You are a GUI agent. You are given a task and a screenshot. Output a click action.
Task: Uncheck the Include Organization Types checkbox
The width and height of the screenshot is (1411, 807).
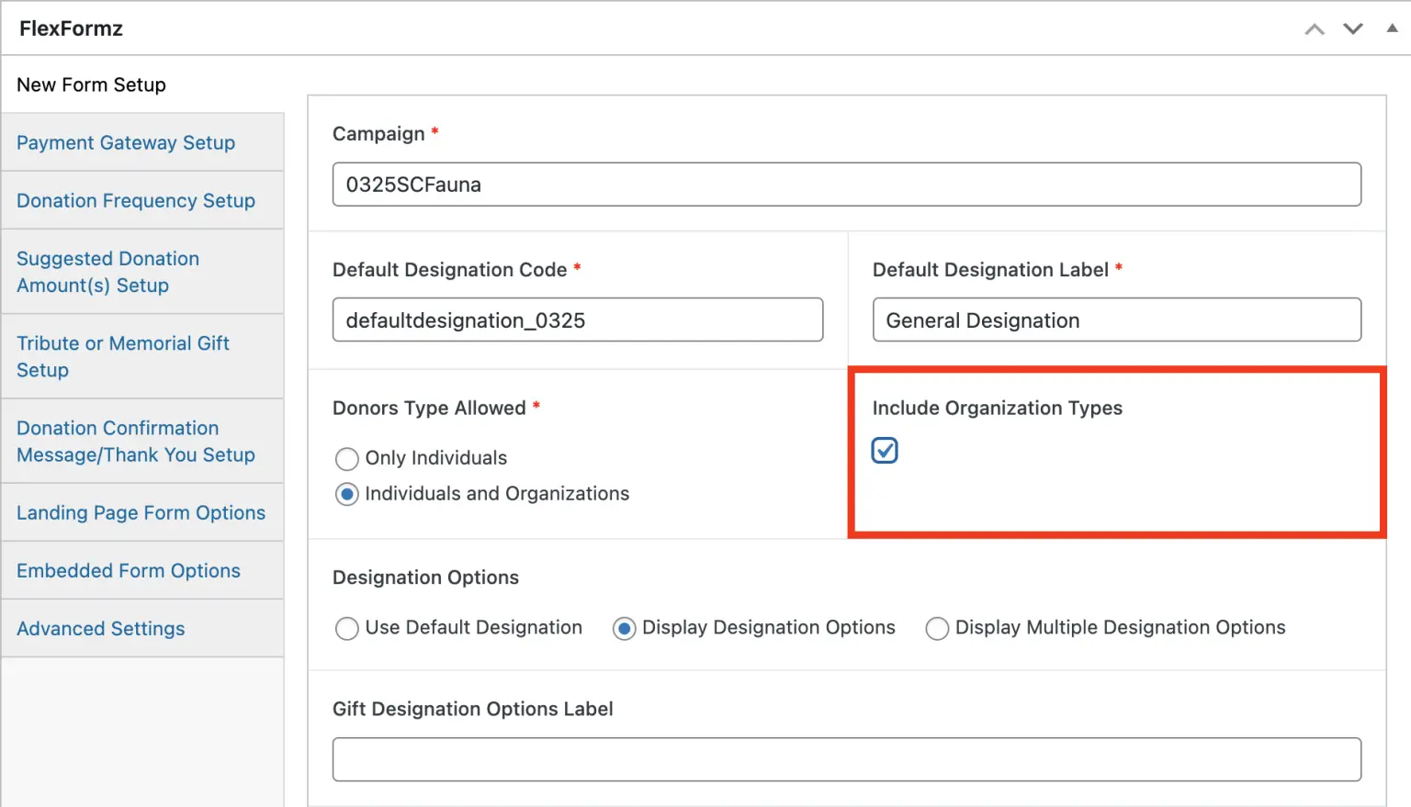885,451
